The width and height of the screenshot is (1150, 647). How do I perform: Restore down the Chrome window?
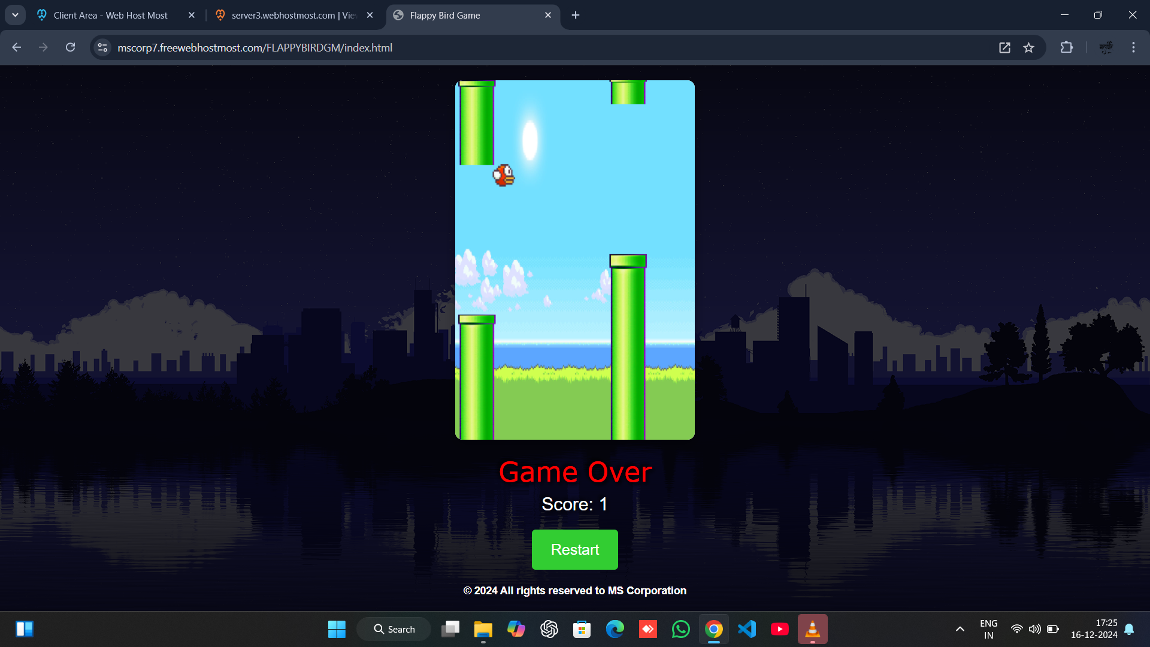coord(1098,15)
